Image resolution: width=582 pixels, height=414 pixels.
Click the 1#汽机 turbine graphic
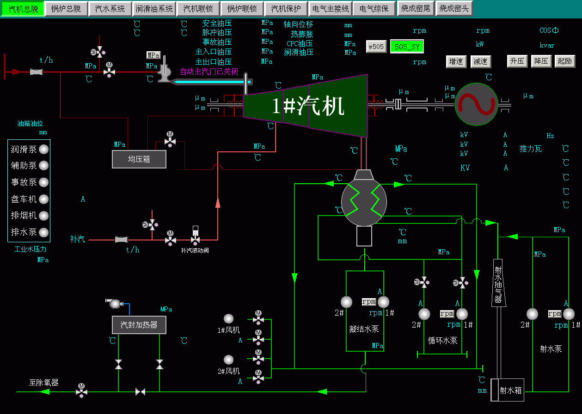pyautogui.click(x=305, y=106)
